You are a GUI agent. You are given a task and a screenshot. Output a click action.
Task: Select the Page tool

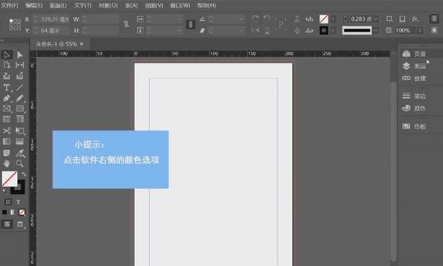click(6, 66)
